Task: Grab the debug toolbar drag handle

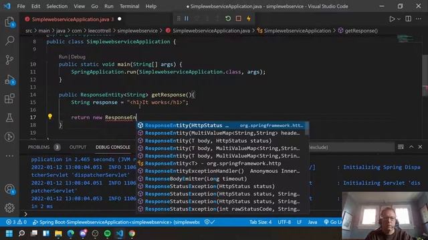Action: 179,19
